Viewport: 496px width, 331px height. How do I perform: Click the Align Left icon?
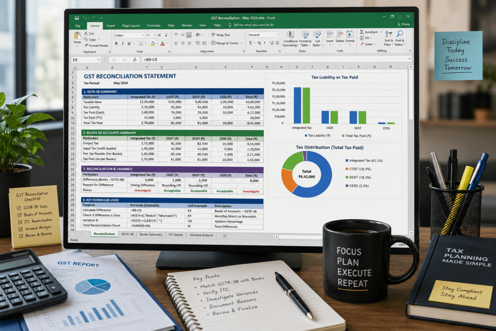pos(176,43)
